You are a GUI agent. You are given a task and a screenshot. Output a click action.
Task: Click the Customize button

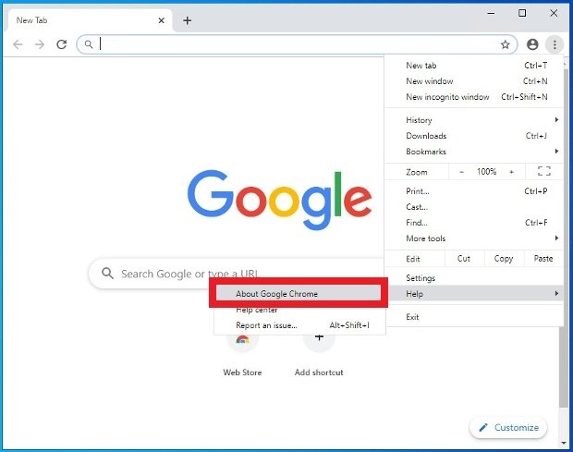tap(508, 428)
